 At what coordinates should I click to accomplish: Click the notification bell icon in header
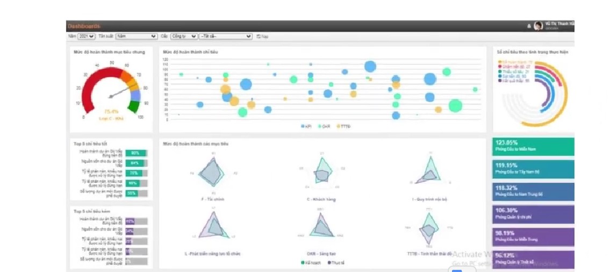[x=529, y=26]
